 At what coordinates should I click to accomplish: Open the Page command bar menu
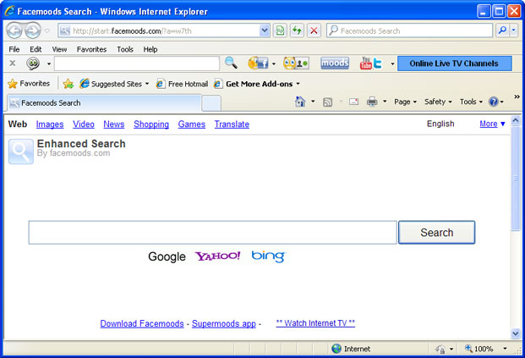pyautogui.click(x=405, y=102)
